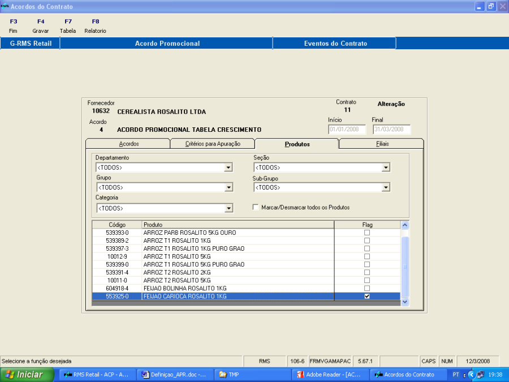Check flag for product code 539389-2
The width and height of the screenshot is (509, 382).
pyautogui.click(x=367, y=241)
